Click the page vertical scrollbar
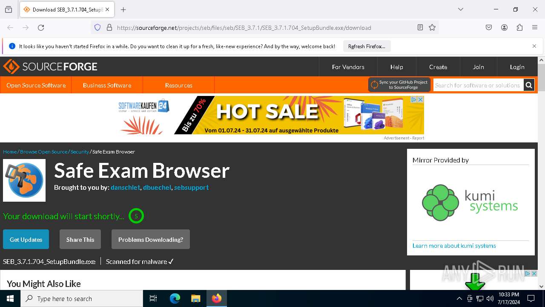The image size is (545, 307). (542, 78)
